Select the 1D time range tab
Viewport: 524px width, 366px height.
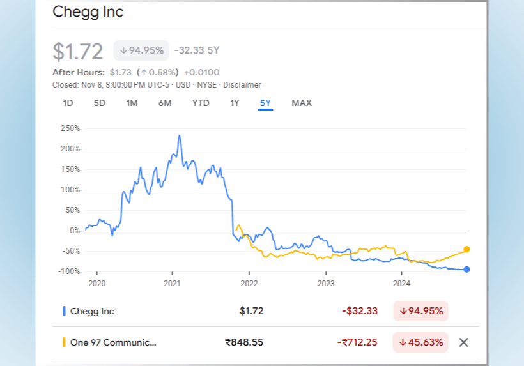click(x=68, y=103)
